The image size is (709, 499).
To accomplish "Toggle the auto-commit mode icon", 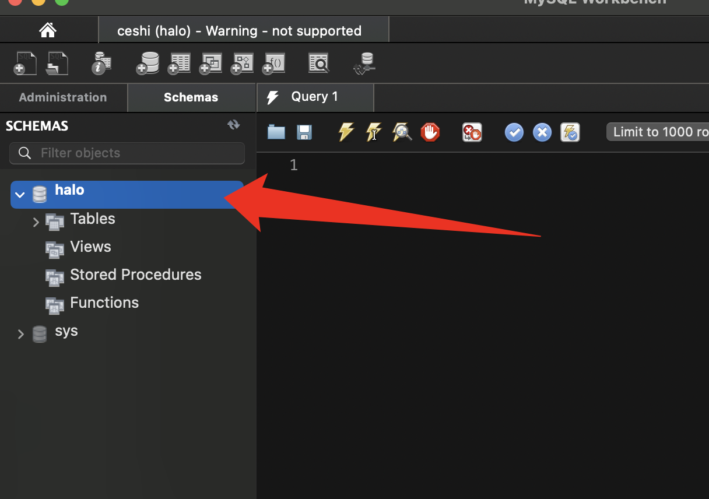I will click(570, 132).
